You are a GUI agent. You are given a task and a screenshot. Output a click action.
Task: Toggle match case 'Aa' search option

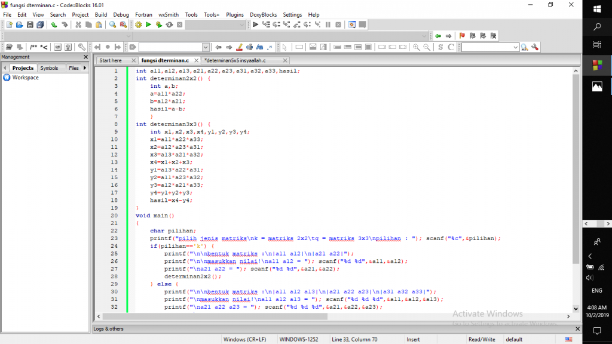[260, 47]
